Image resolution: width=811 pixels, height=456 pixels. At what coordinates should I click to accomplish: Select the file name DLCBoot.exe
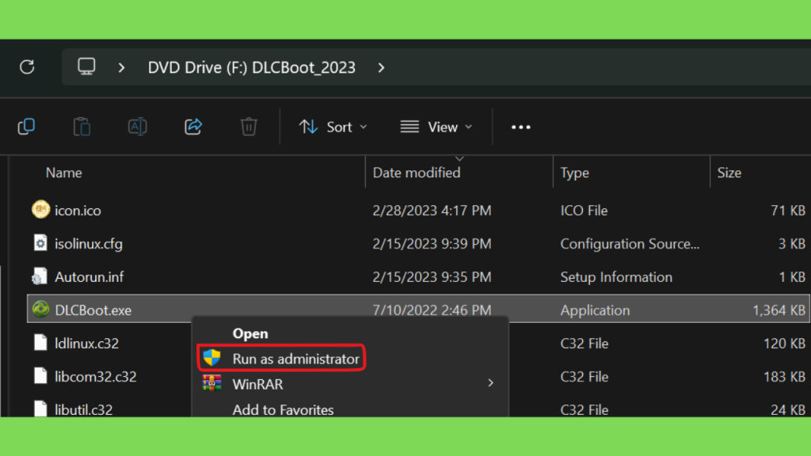pos(93,310)
